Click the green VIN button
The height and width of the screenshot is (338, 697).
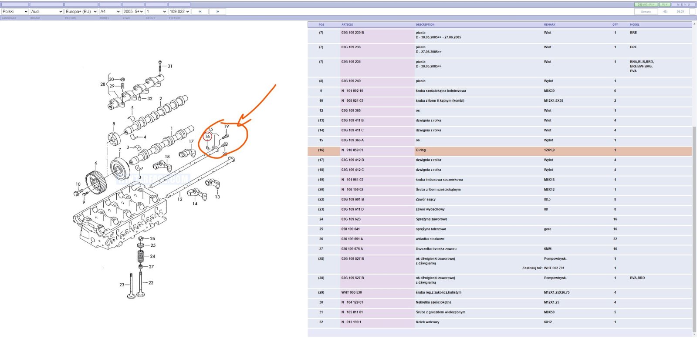click(x=665, y=4)
